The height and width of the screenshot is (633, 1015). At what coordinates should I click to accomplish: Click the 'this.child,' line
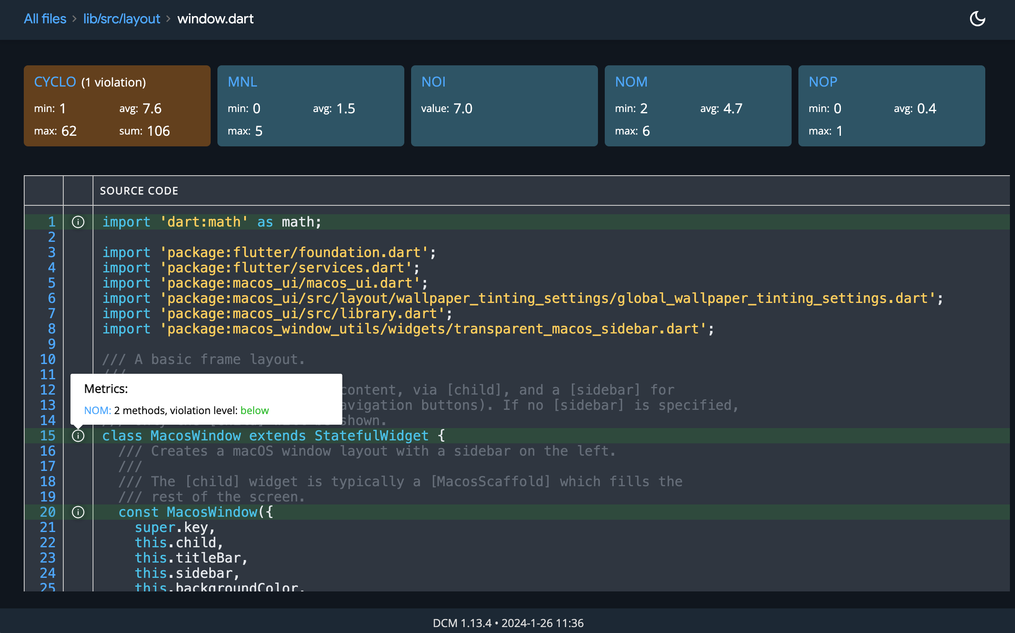tap(179, 543)
